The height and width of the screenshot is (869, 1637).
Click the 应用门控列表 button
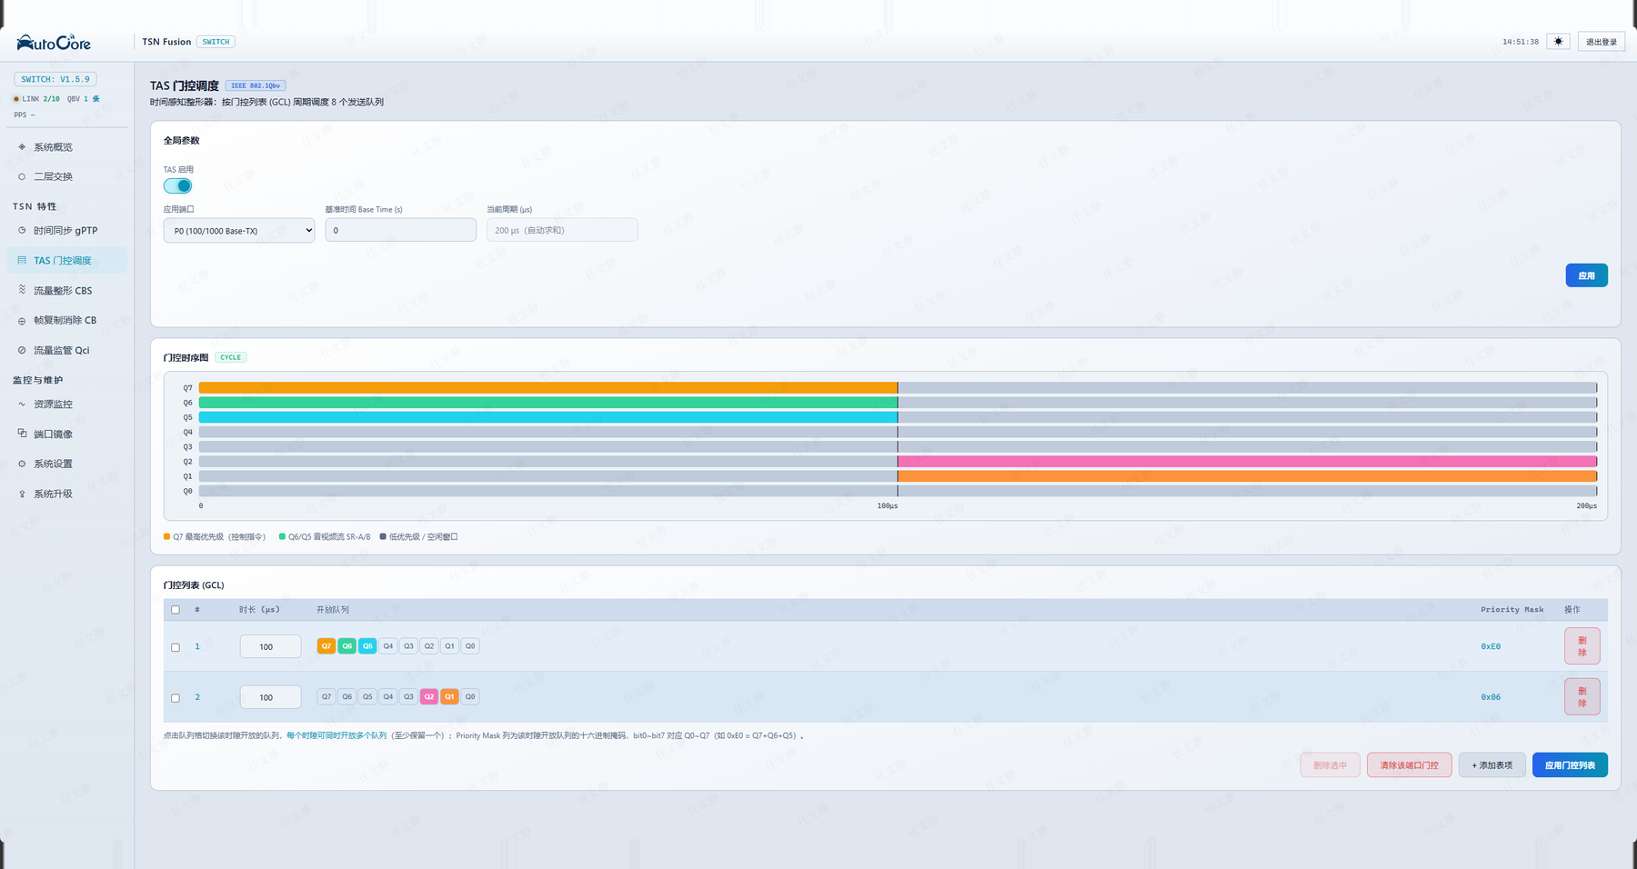point(1570,765)
